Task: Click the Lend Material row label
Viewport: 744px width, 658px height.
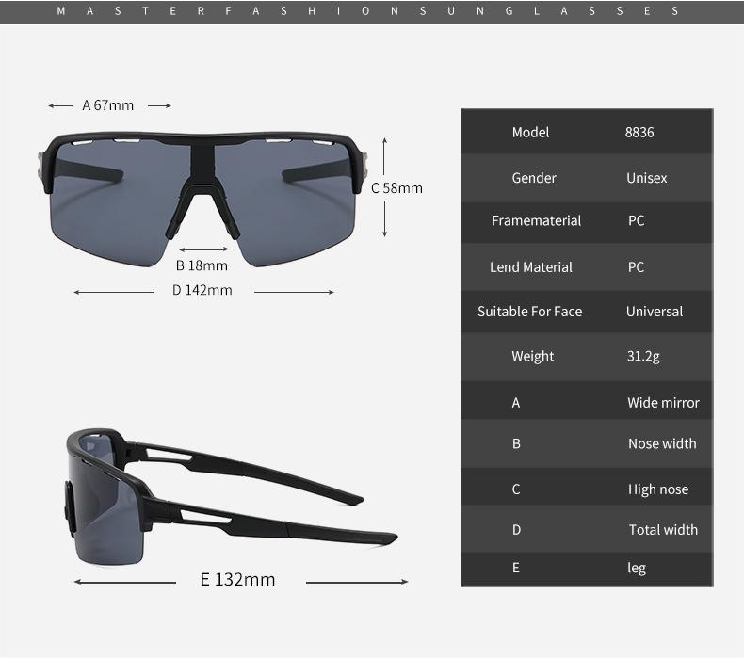Action: [531, 267]
